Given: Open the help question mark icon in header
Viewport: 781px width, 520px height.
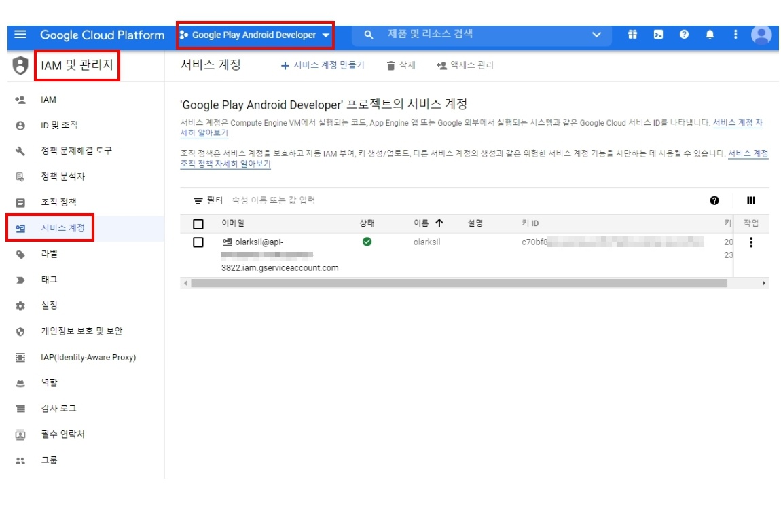Looking at the screenshot, I should [x=684, y=35].
